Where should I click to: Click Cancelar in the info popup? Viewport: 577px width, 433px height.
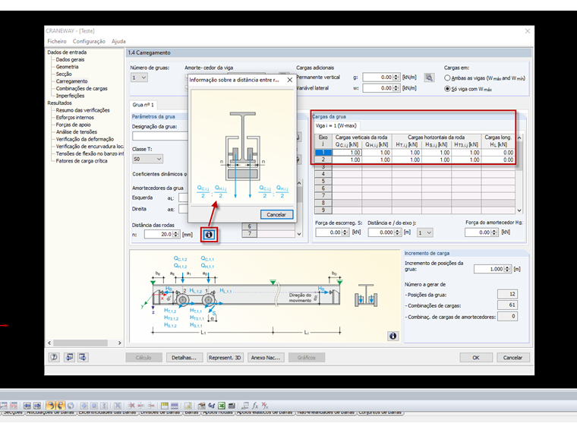click(276, 215)
